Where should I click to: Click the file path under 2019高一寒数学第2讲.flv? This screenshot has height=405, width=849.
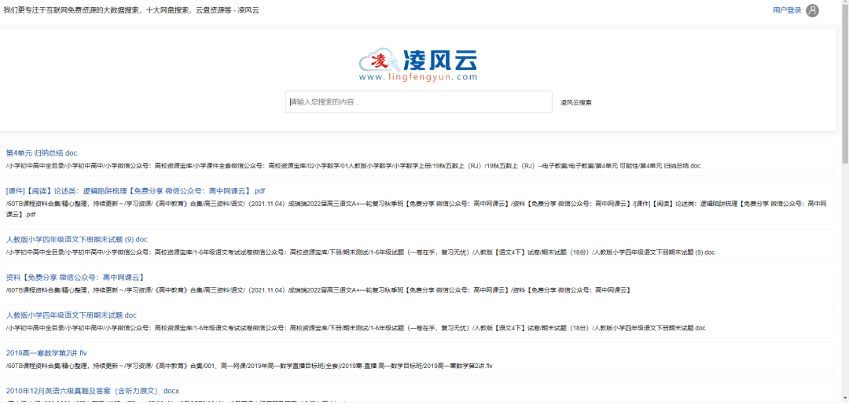pos(249,366)
